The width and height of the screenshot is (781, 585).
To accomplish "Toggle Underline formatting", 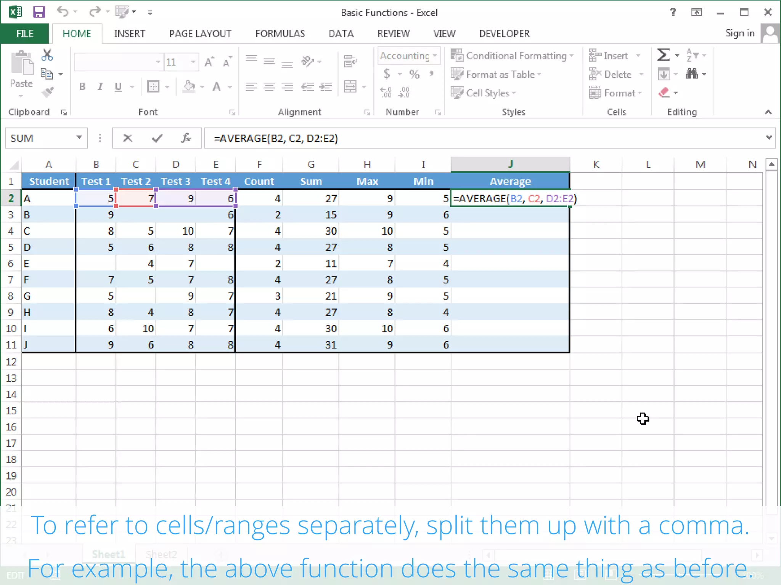I will 118,87.
